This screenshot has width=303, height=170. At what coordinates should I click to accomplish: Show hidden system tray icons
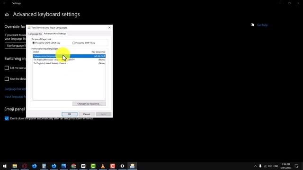pyautogui.click(x=256, y=166)
